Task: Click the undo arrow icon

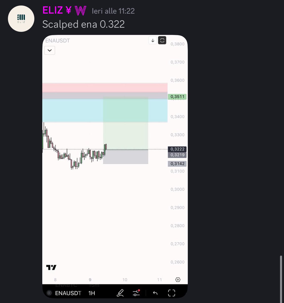Action: point(155,293)
